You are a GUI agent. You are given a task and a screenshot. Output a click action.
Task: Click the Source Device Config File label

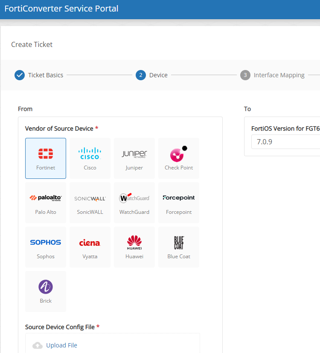[60, 327]
